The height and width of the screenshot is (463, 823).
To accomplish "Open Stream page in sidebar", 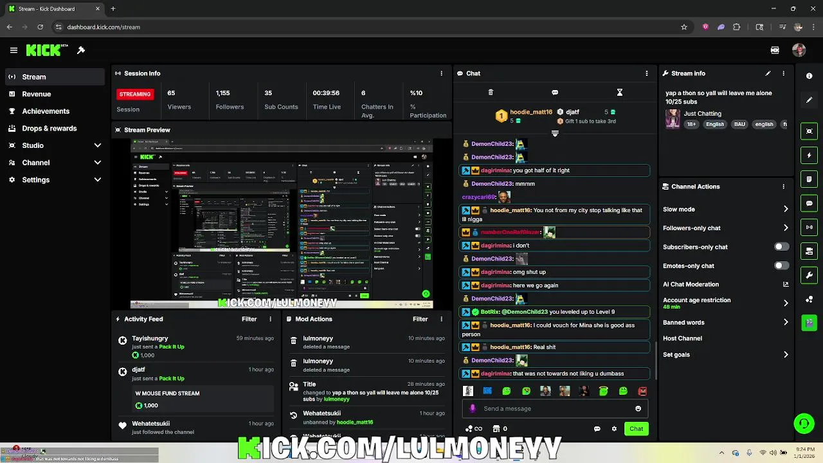I will [x=54, y=77].
